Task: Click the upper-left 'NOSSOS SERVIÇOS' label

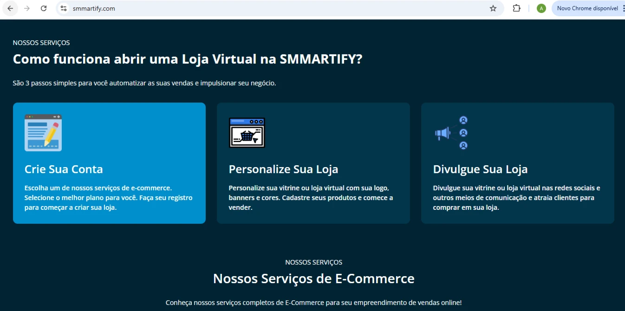Action: (41, 43)
